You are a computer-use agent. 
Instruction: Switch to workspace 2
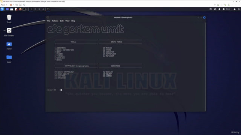click(35, 9)
